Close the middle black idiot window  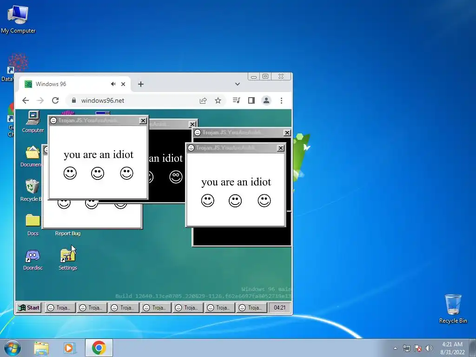(x=192, y=124)
